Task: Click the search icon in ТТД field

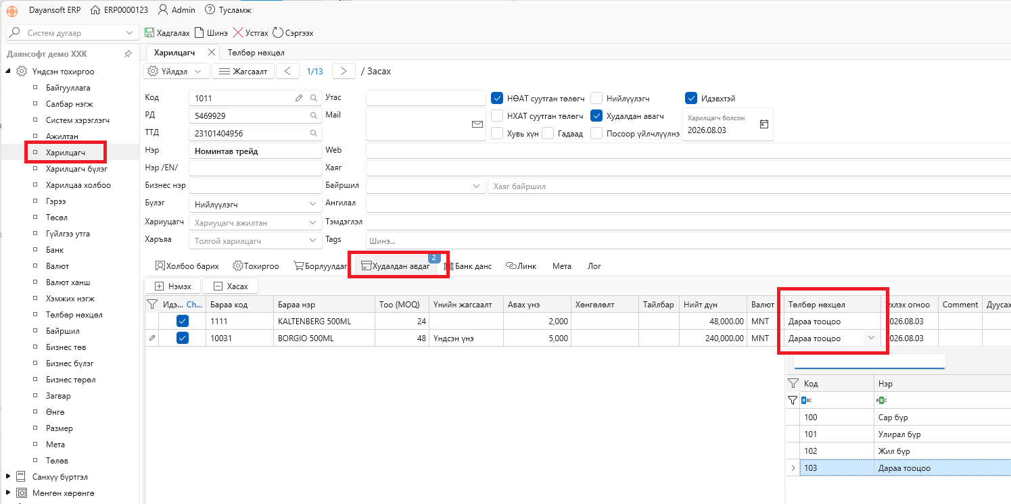Action: pyautogui.click(x=314, y=133)
